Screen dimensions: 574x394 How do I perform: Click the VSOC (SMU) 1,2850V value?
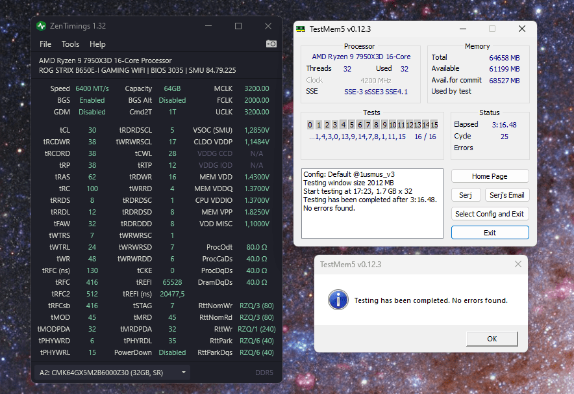tap(256, 130)
